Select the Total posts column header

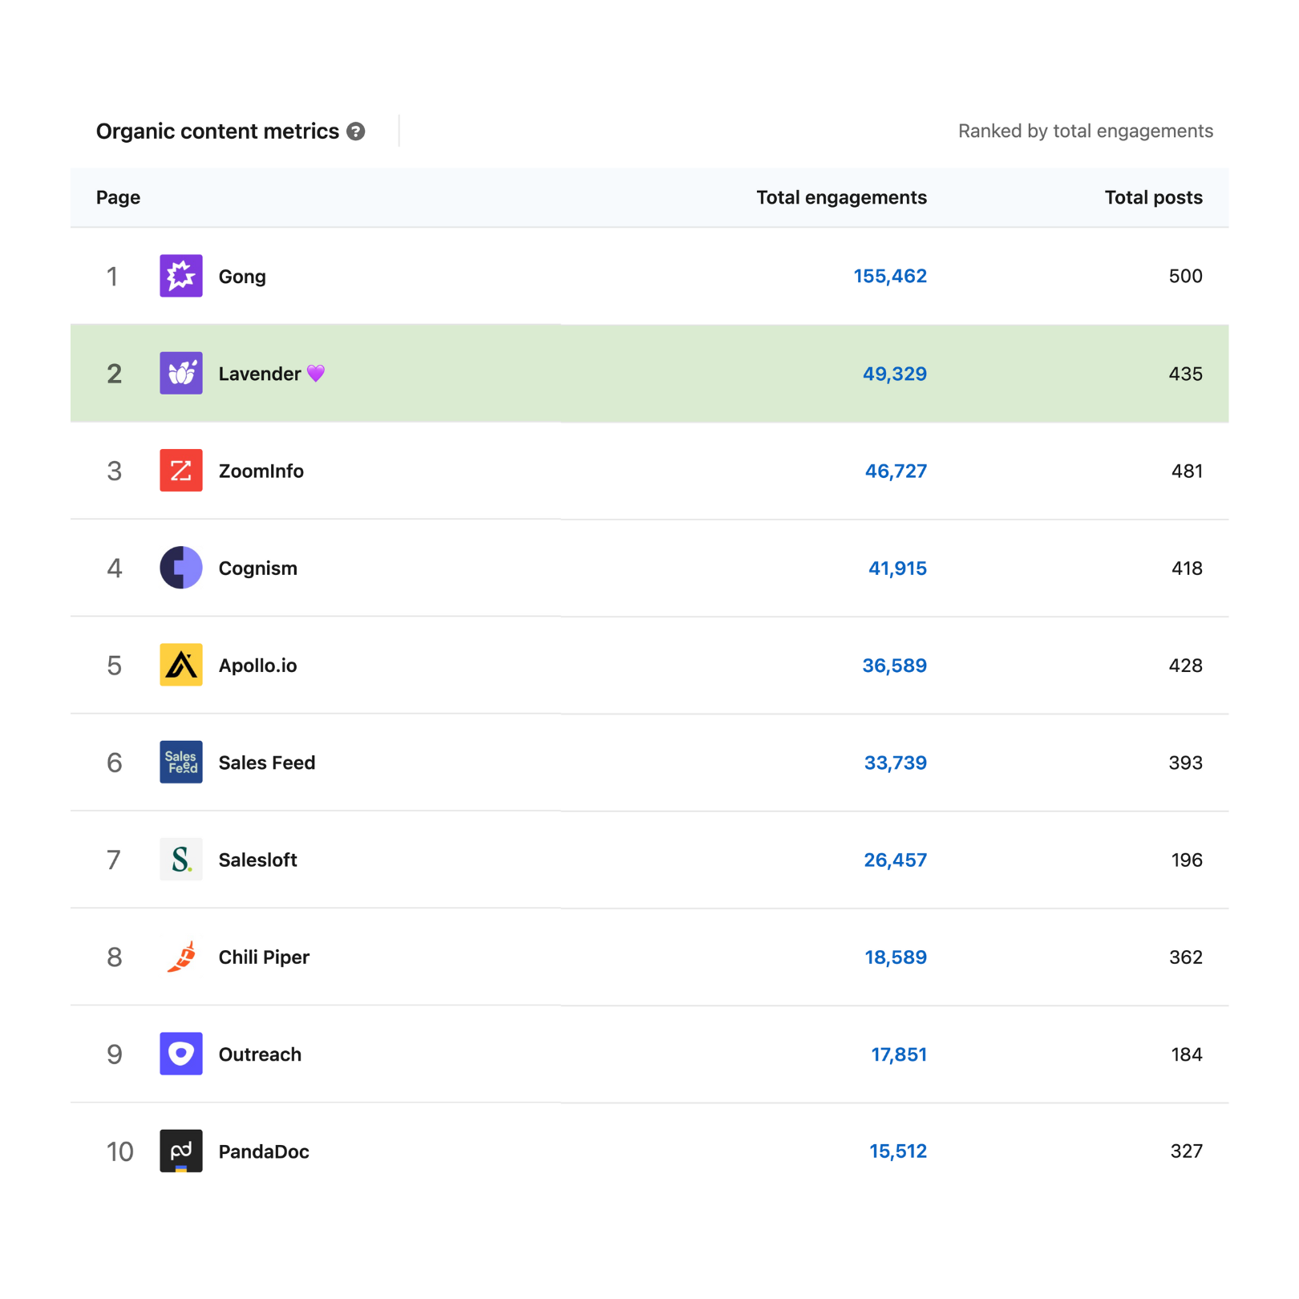tap(1153, 197)
